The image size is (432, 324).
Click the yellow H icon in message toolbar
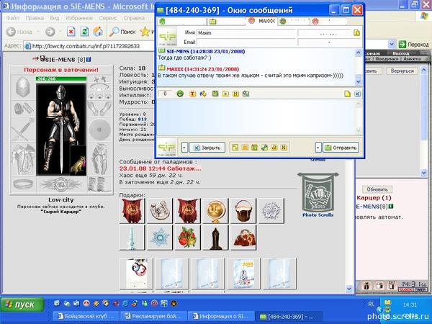tap(235, 94)
